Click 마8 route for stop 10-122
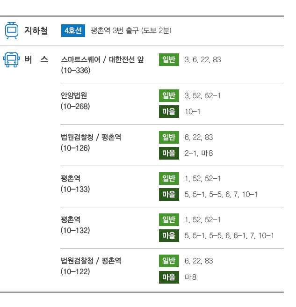Screen dimensions: 296x307 [190, 277]
